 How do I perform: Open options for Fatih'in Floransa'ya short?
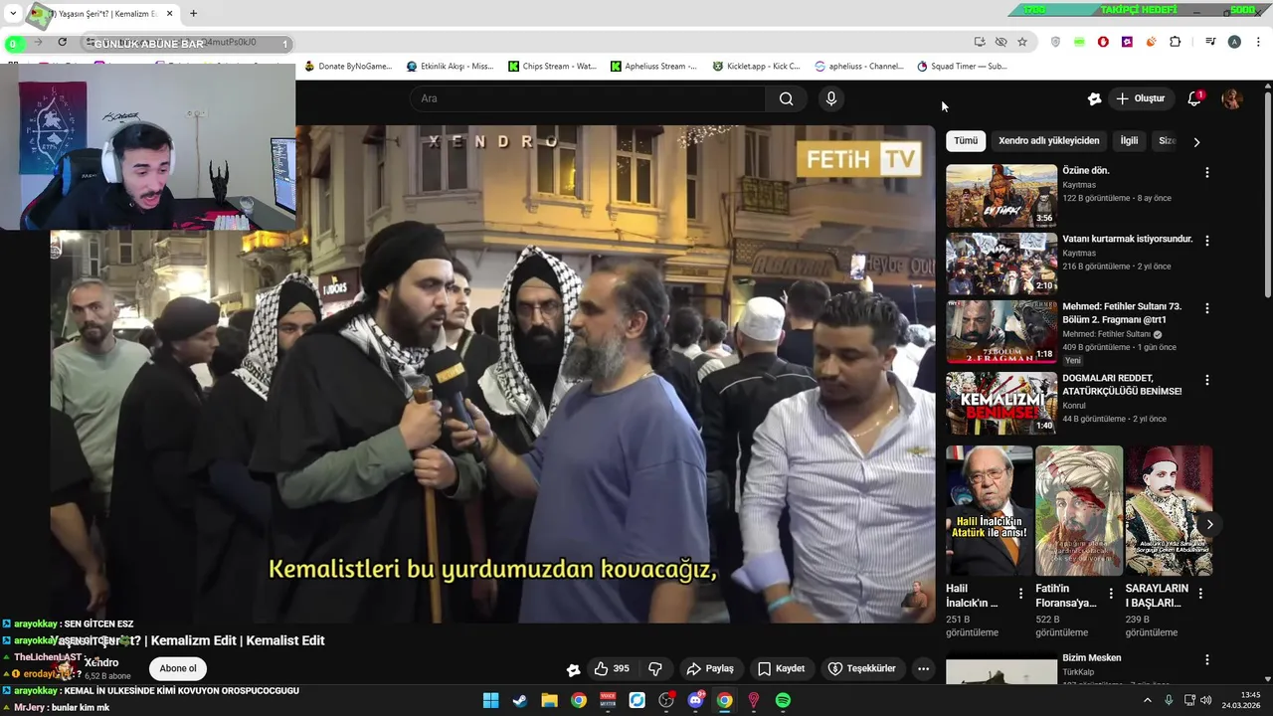(1110, 594)
